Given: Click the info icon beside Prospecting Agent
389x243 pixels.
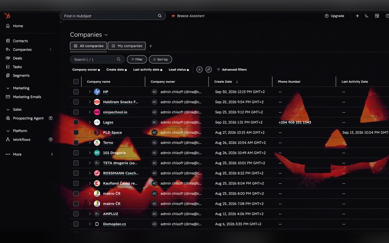Looking at the screenshot, I should pos(51,118).
